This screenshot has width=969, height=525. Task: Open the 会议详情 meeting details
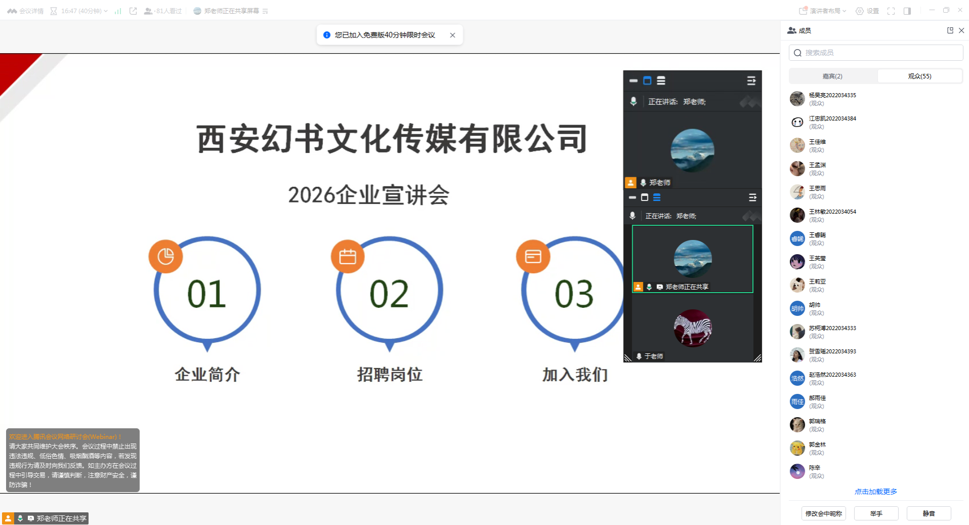point(26,11)
